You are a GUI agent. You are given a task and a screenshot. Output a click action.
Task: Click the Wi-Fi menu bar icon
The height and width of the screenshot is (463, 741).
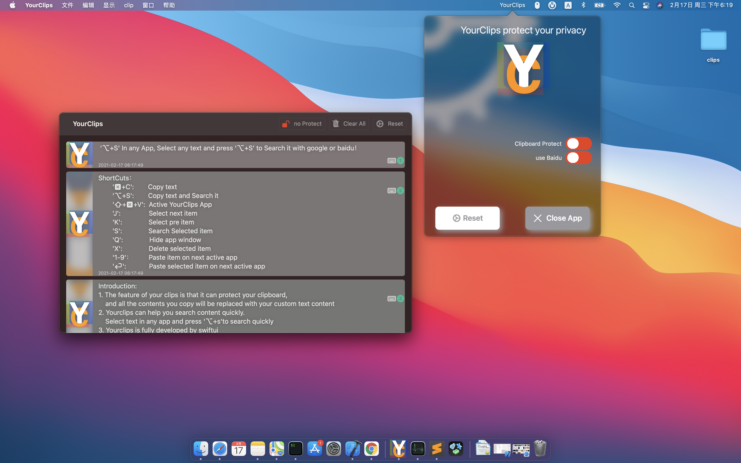617,5
